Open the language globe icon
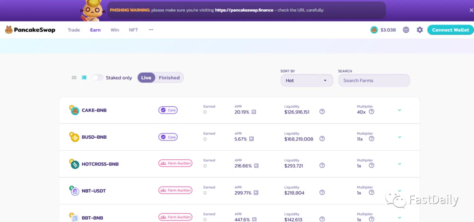 (x=406, y=30)
